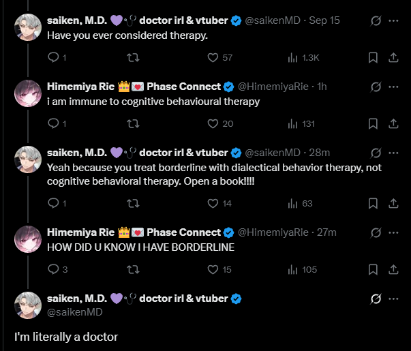Screen dimensions: 411x351
Task: Bookmark the "HOW DID U KNOW" tweet
Action: [x=373, y=269]
